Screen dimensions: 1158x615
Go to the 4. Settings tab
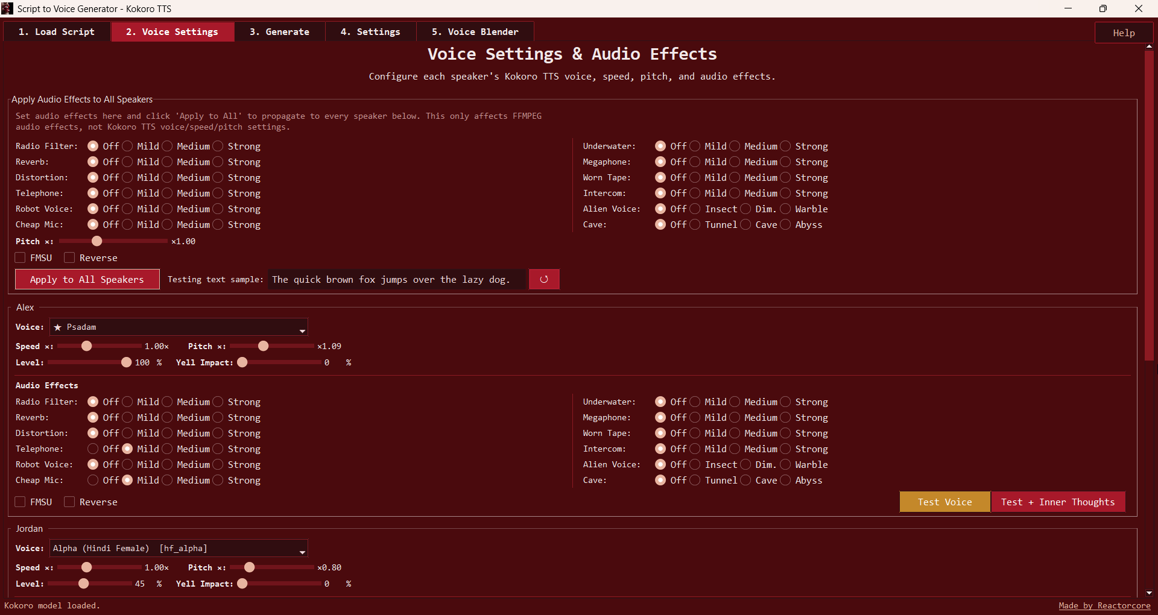tap(370, 31)
